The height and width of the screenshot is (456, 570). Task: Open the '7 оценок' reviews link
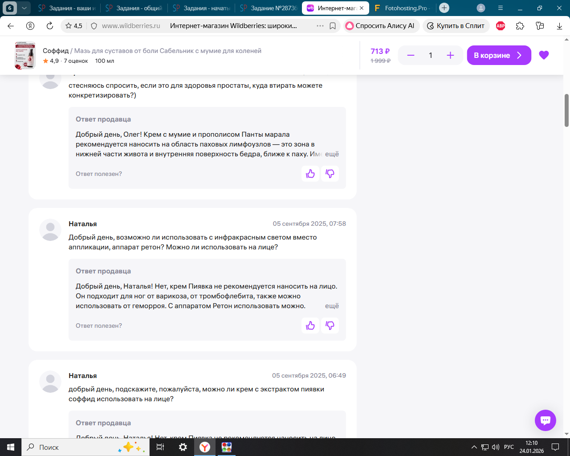[76, 61]
